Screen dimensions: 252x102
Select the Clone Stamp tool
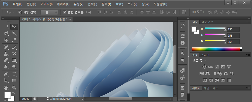pos(6,54)
